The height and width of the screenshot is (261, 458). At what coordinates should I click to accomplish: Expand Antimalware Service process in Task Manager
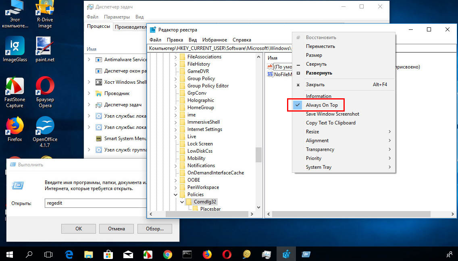(x=89, y=60)
